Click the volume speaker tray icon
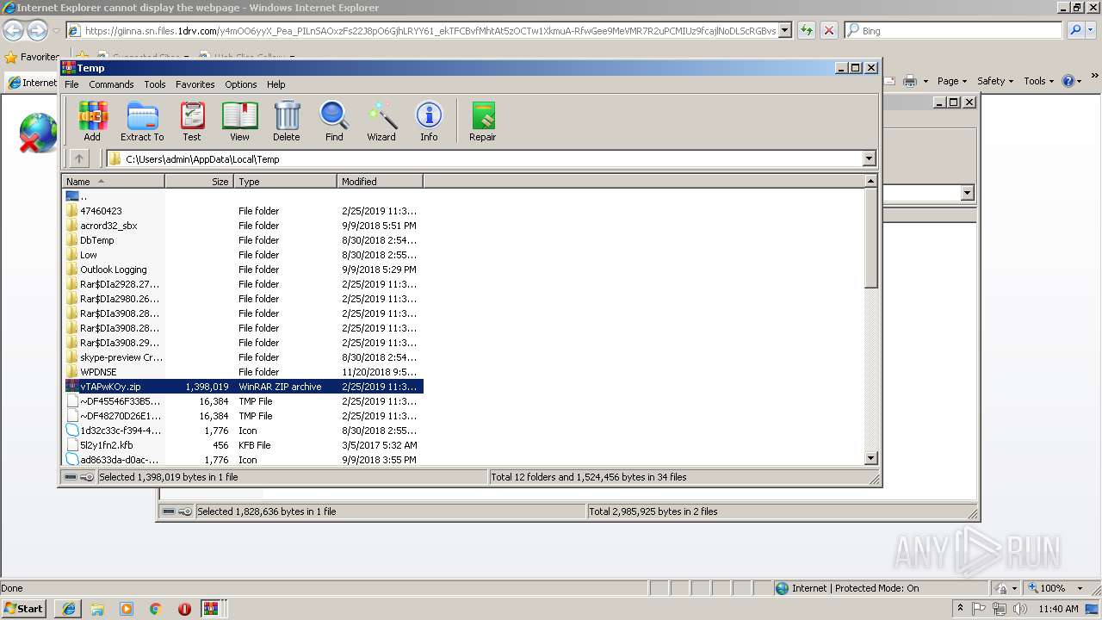The width and height of the screenshot is (1102, 620). click(1020, 609)
